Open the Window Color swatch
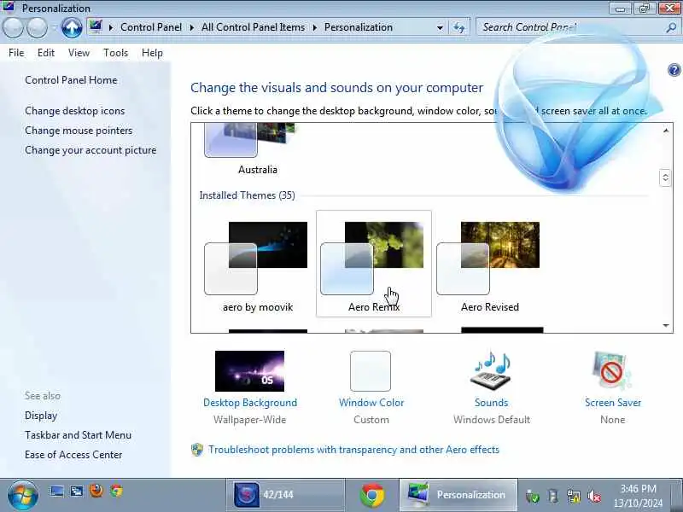This screenshot has height=512, width=683. (371, 371)
